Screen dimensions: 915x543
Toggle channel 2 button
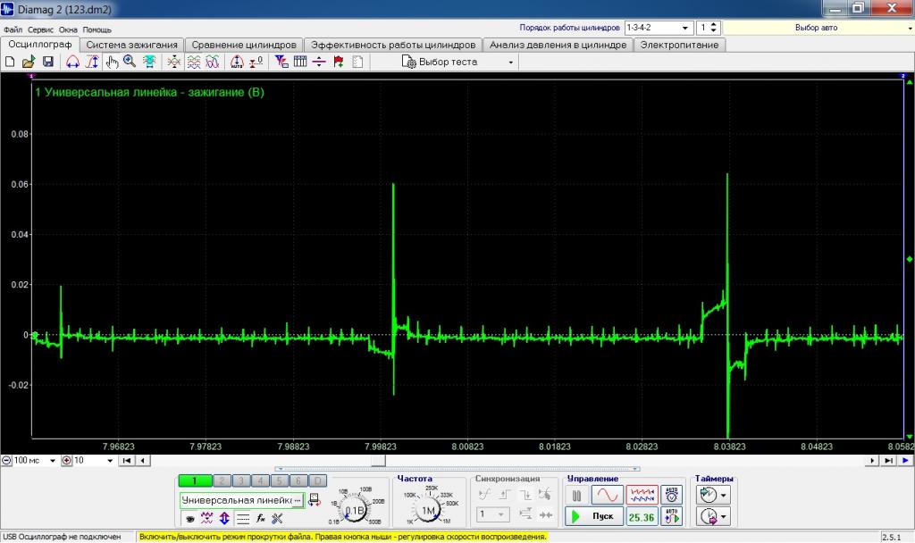(x=222, y=480)
